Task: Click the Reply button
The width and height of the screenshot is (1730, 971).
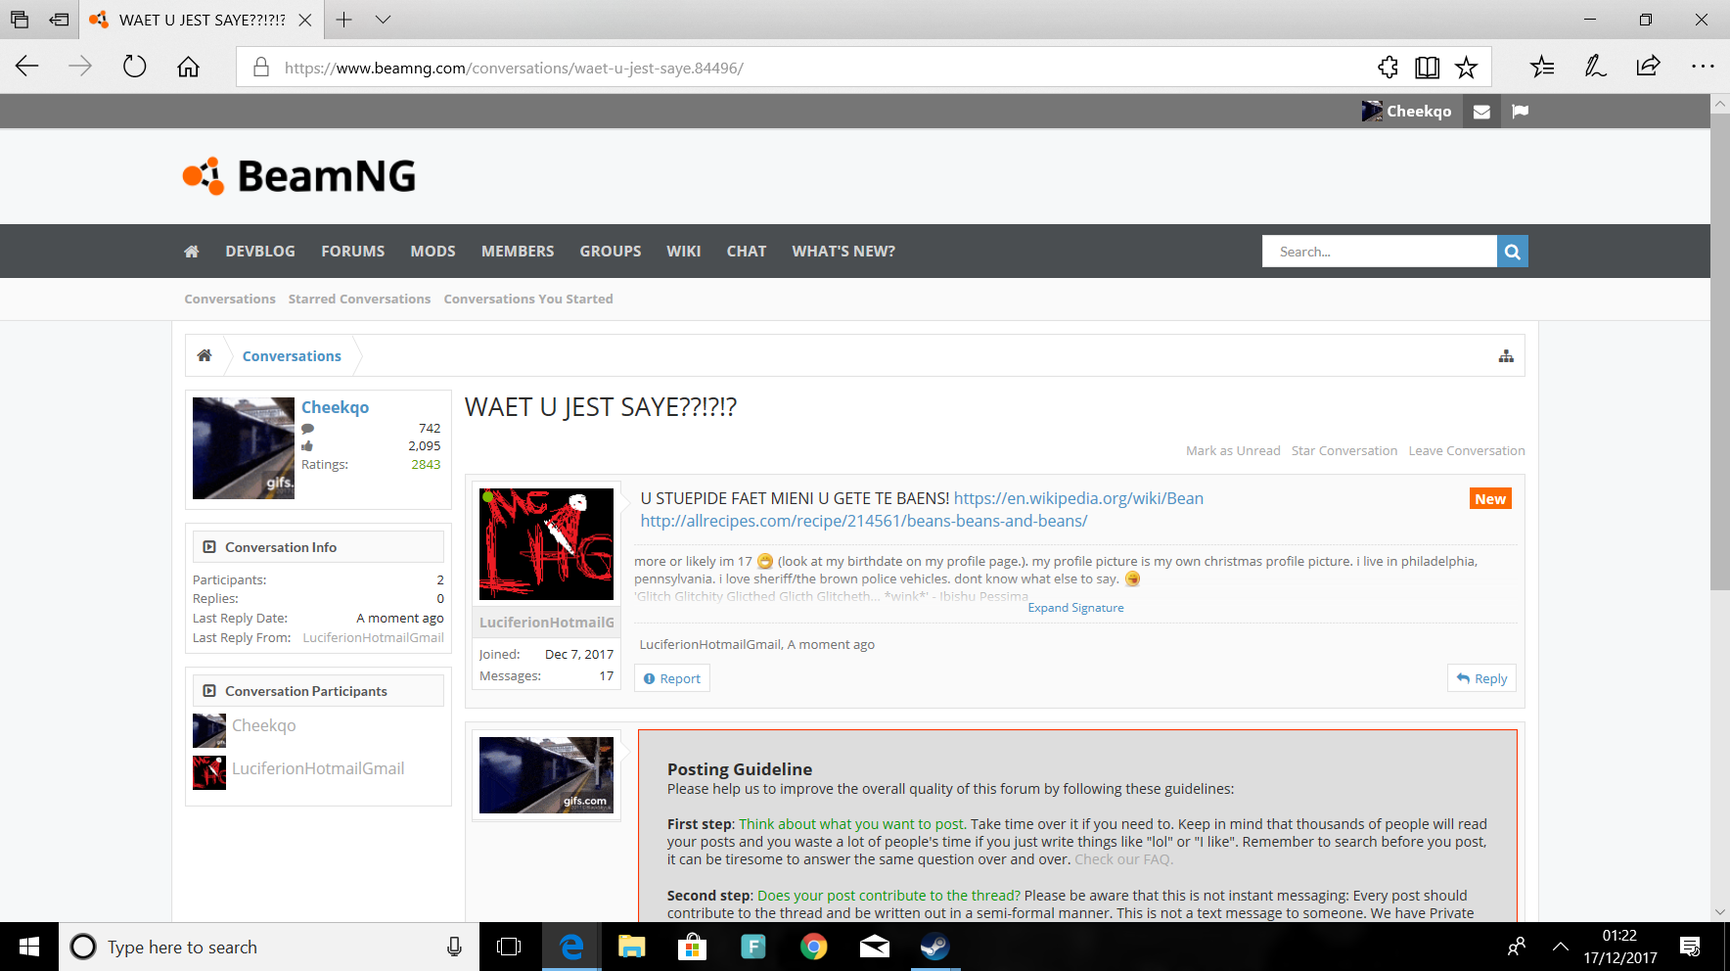Action: coord(1481,678)
